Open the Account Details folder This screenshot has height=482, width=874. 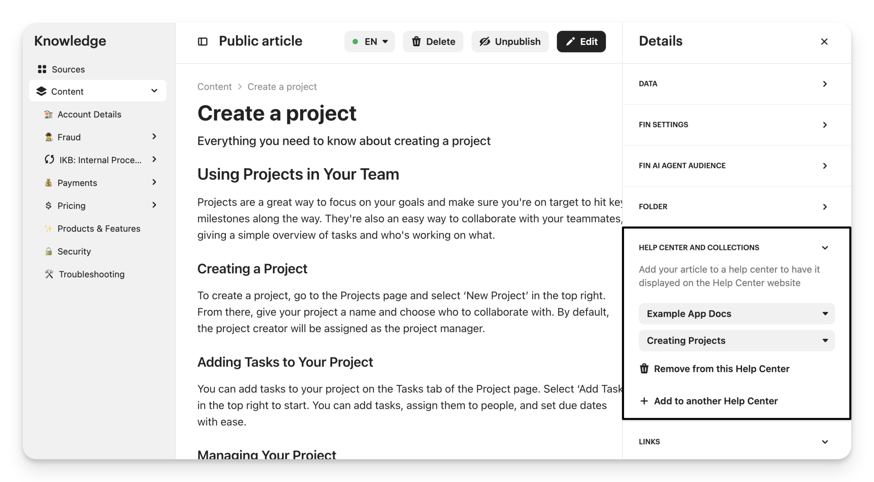tap(89, 114)
